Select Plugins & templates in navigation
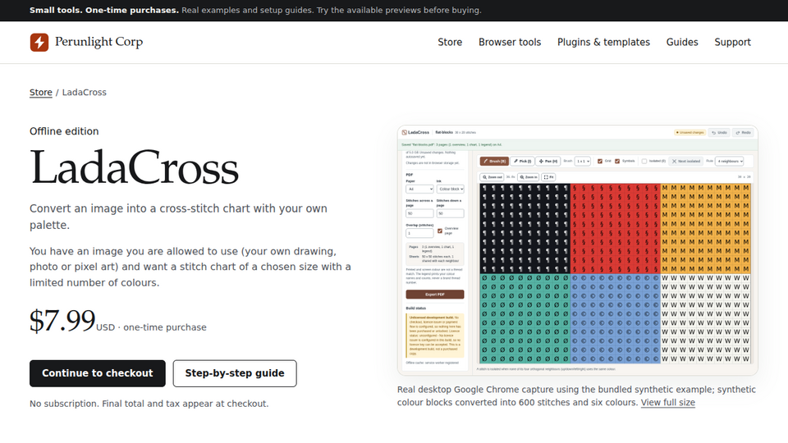 tap(603, 42)
